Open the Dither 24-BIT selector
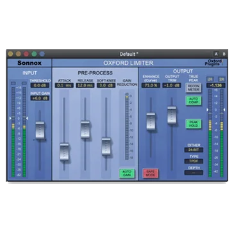The image size is (234, 234). point(194,150)
